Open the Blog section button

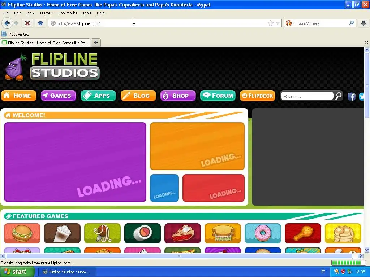click(138, 96)
